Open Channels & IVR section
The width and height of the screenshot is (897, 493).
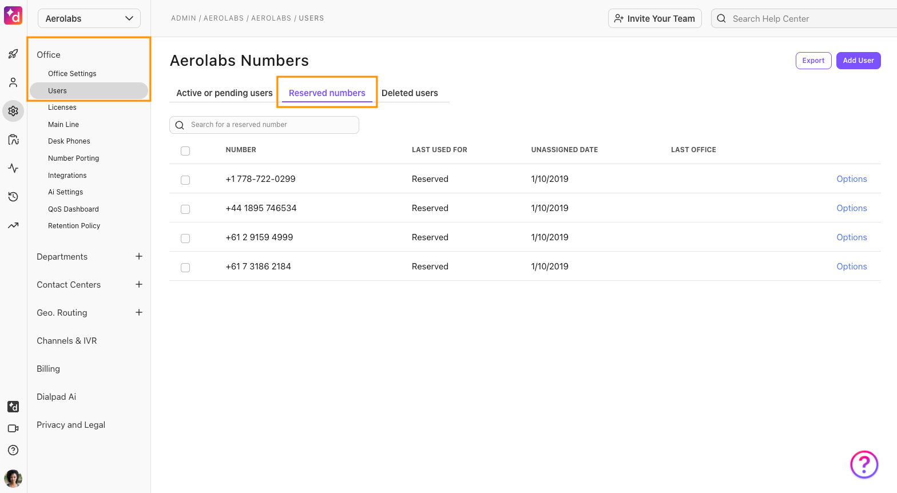67,341
